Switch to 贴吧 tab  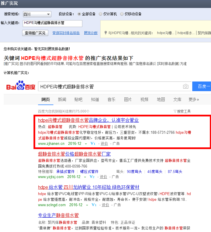[78, 99]
